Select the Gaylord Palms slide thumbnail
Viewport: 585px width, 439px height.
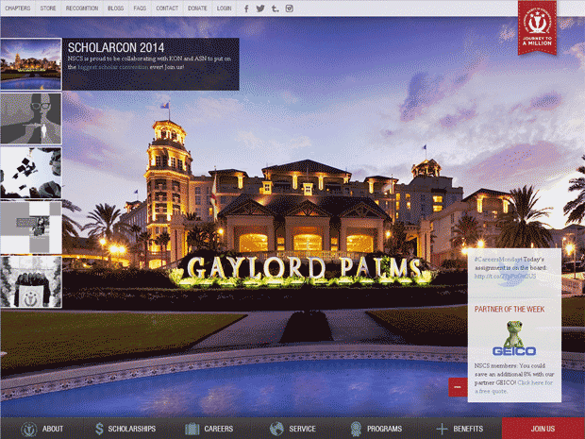click(31, 64)
